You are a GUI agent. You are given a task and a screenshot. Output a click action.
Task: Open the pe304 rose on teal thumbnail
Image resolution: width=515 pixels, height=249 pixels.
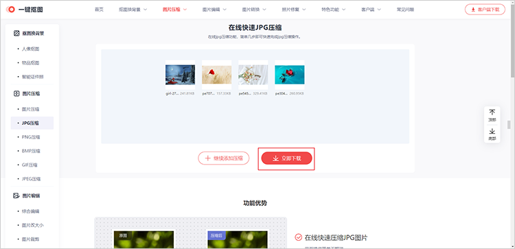[290, 75]
